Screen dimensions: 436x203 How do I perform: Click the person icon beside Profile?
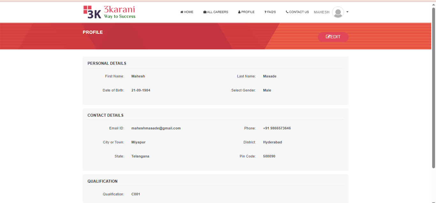(239, 12)
